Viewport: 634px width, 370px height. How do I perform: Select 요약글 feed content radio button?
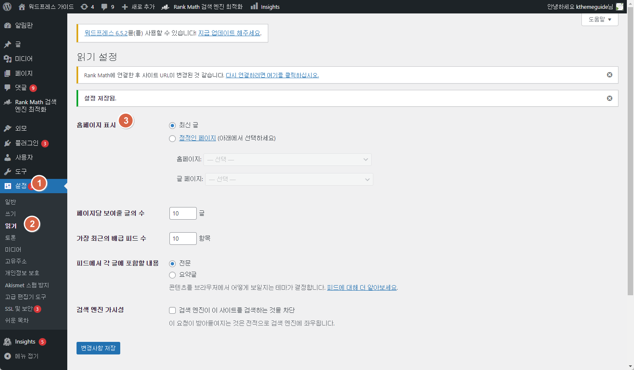(x=172, y=275)
